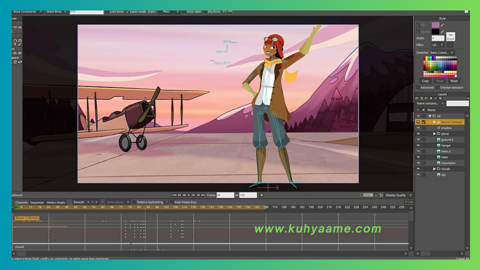Switch to the Channels tab
This screenshot has height=270, width=480.
21,202
